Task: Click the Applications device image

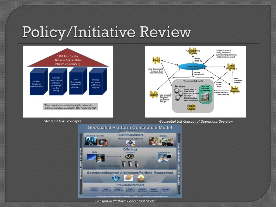Action: [x=165, y=157]
